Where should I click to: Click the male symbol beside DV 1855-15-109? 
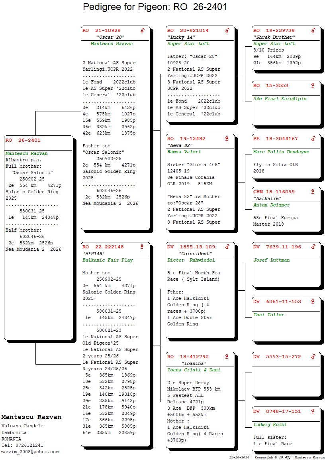click(227, 247)
